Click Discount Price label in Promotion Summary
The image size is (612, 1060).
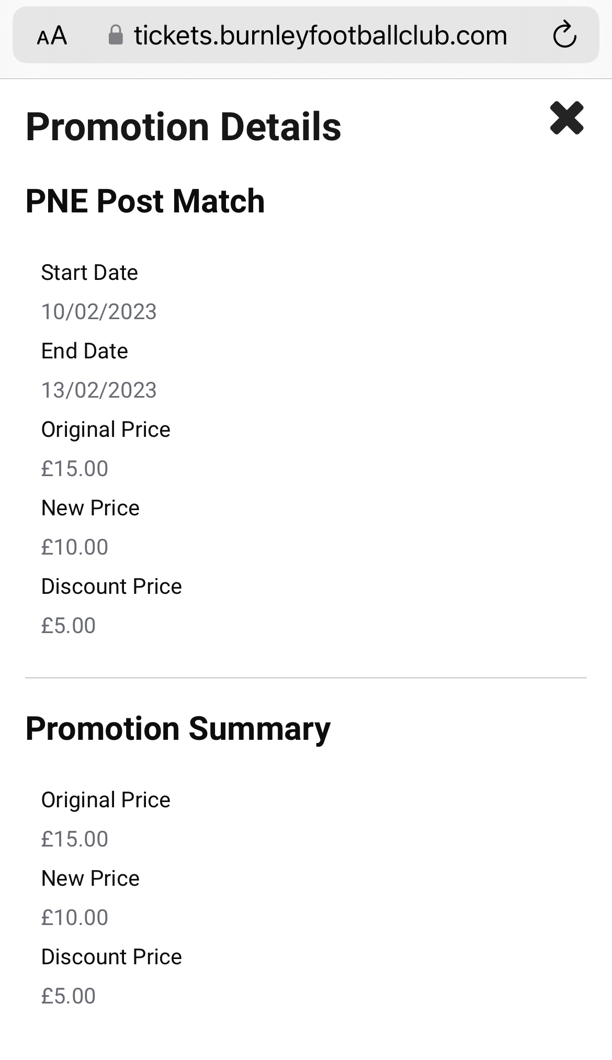pyautogui.click(x=111, y=957)
